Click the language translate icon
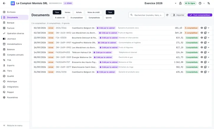The width and height of the screenshot is (214, 129). coord(209,3)
